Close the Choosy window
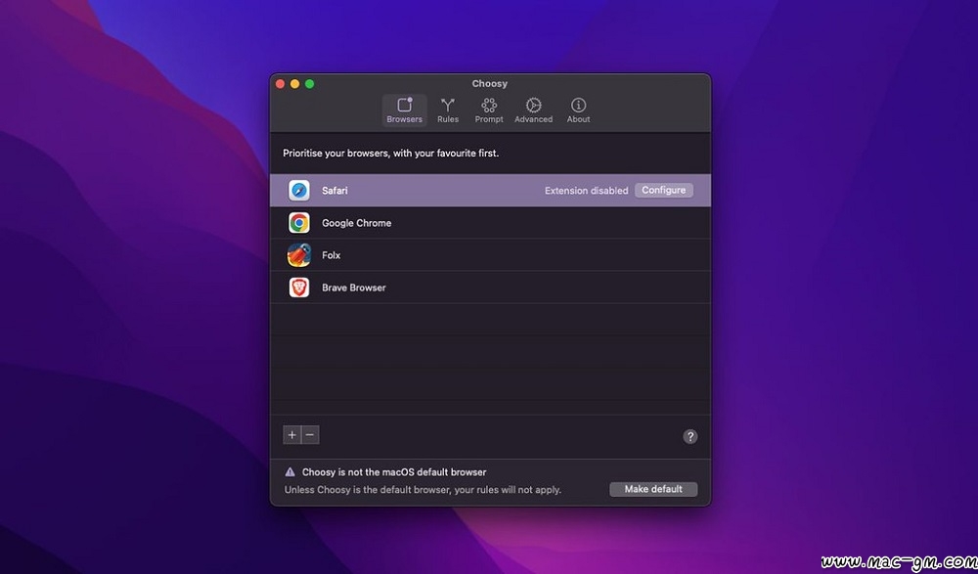Viewport: 978px width, 574px height. (280, 83)
